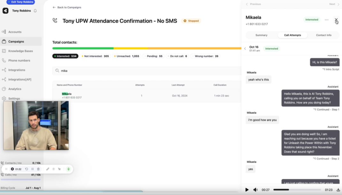
Task: Click the Exit Tony Robbins button
Action: [21, 2]
